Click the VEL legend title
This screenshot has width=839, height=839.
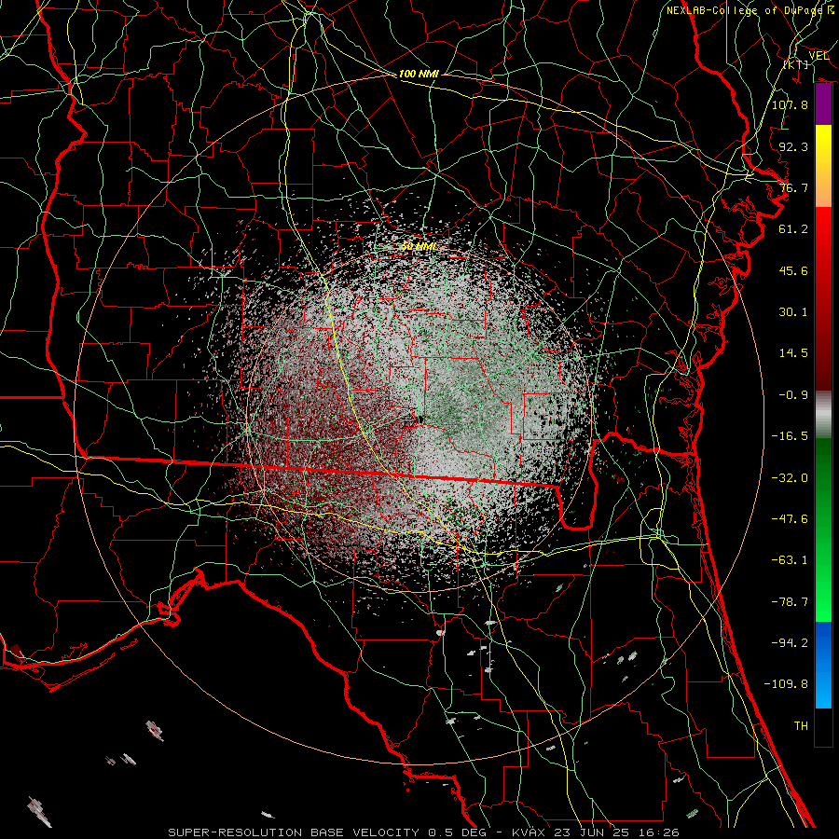[x=818, y=56]
